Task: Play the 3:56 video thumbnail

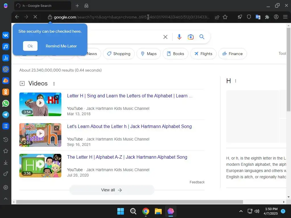Action: tap(40, 165)
